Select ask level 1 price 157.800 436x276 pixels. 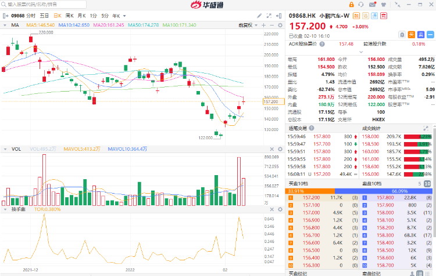click(x=385, y=198)
